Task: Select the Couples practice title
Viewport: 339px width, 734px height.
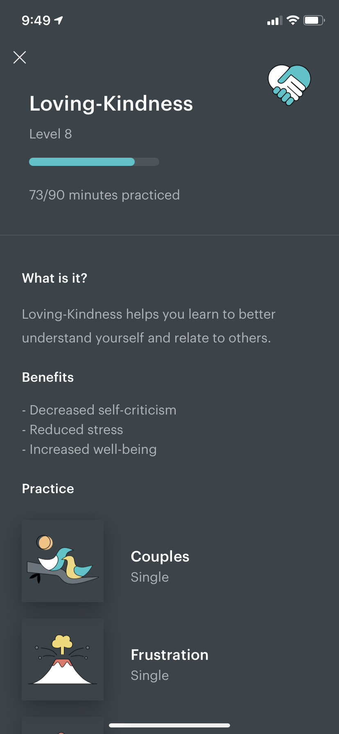Action: 160,556
